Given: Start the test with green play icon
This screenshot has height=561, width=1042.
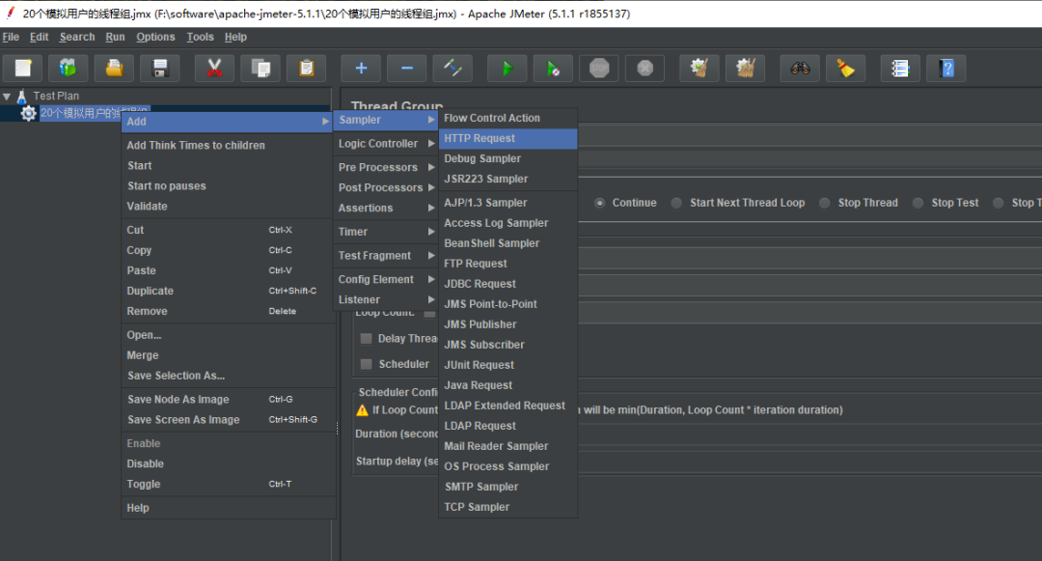Looking at the screenshot, I should tap(507, 68).
